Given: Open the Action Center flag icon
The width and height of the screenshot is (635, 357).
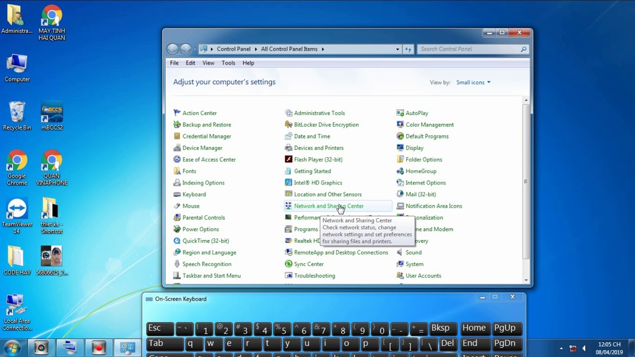Looking at the screenshot, I should pyautogui.click(x=177, y=113).
